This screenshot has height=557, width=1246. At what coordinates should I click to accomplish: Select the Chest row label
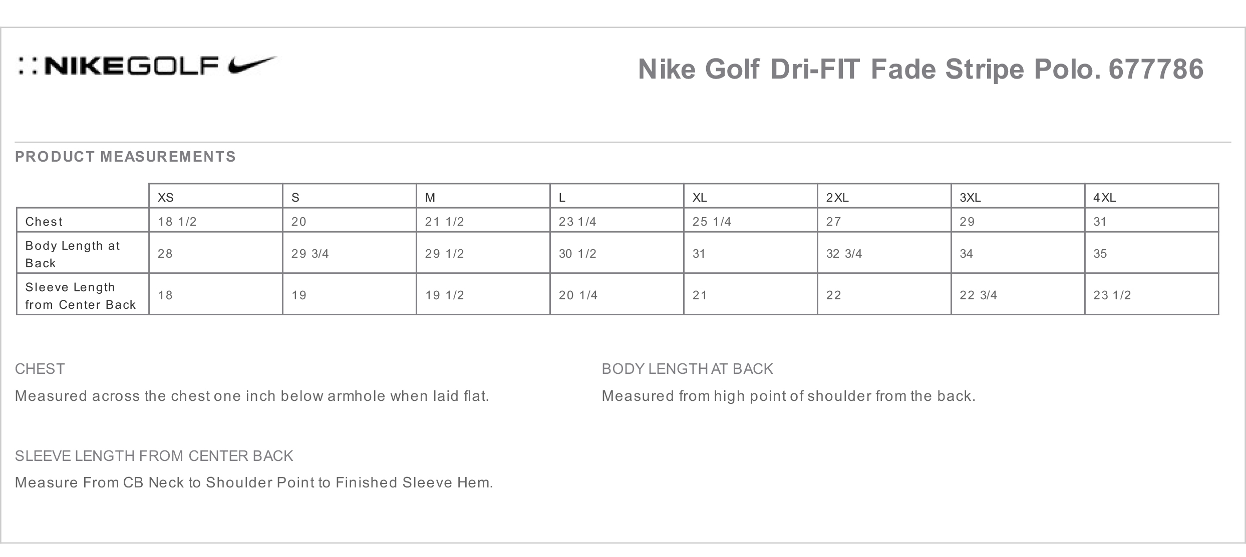coord(44,221)
